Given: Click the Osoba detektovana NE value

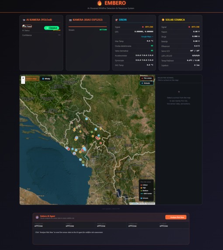Looking at the screenshot, I should tap(152, 46).
